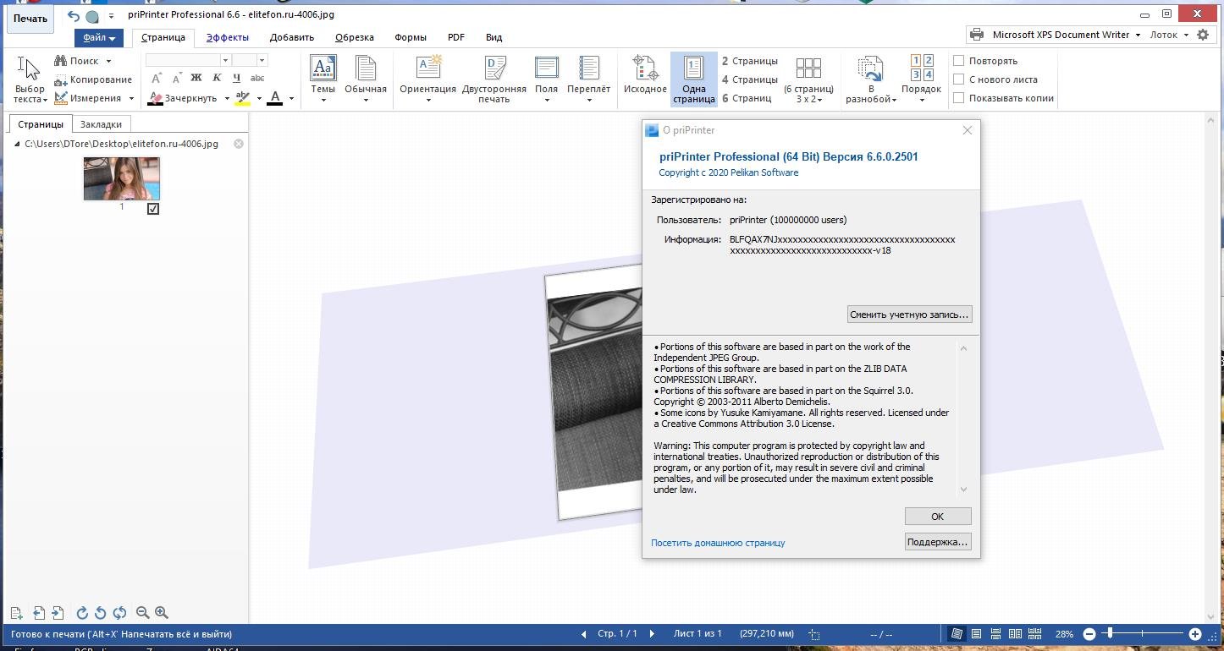Open the 3 x 2 custom layout grid
The height and width of the screenshot is (651, 1224).
coord(808,79)
